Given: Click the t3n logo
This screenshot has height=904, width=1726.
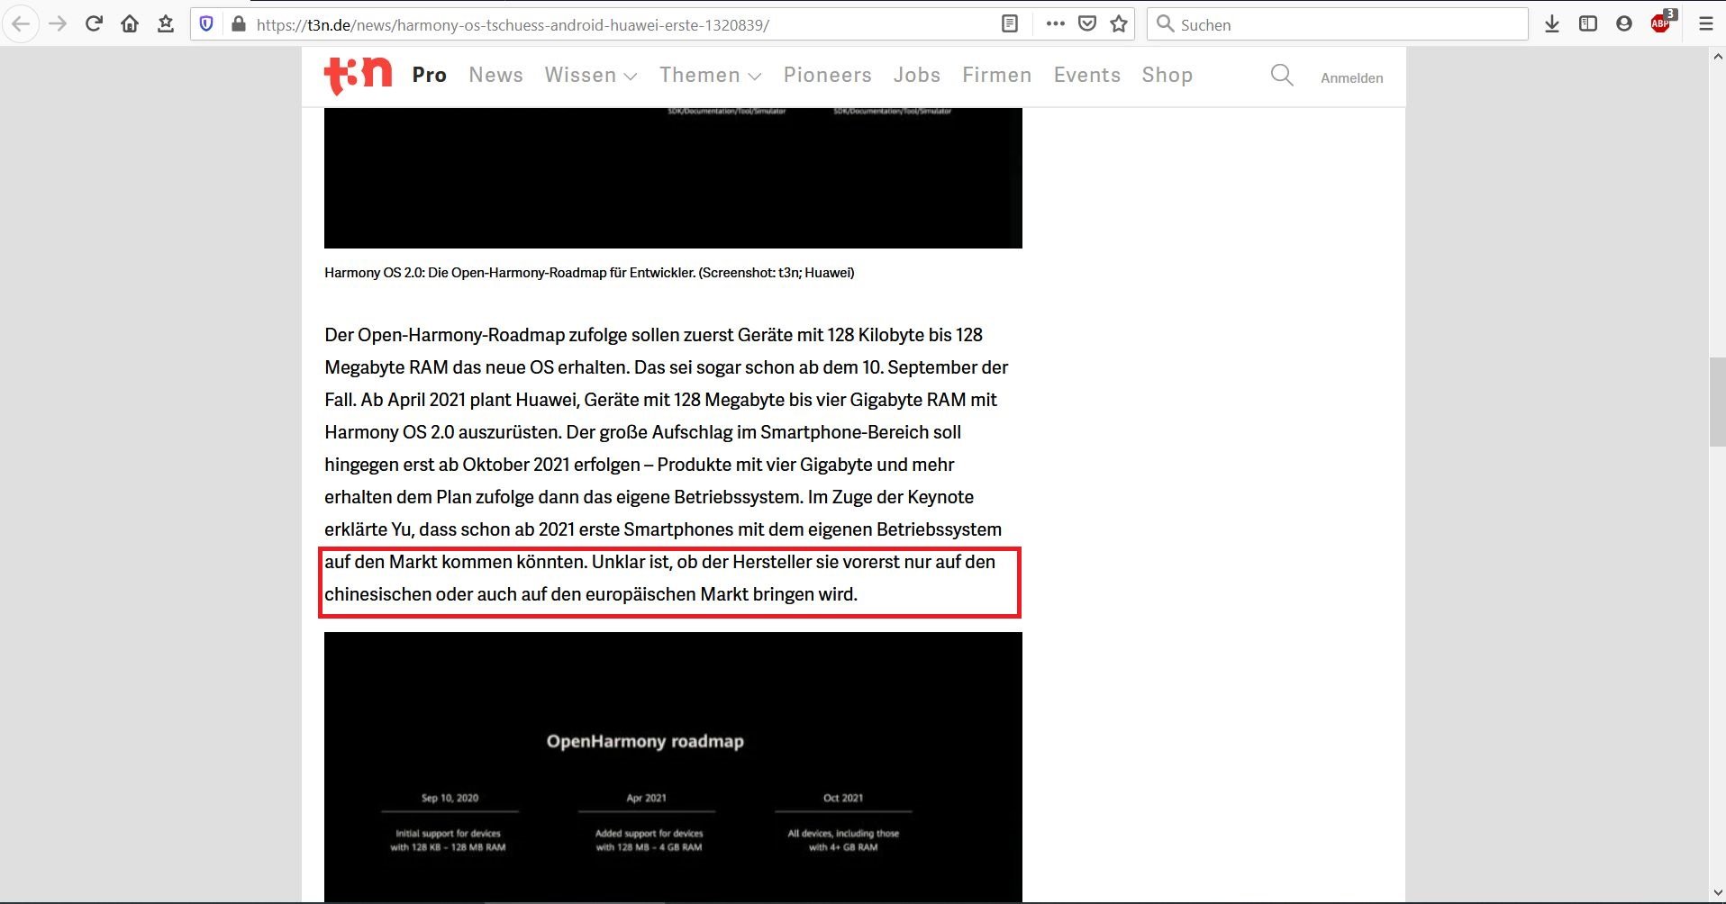Looking at the screenshot, I should pyautogui.click(x=358, y=76).
